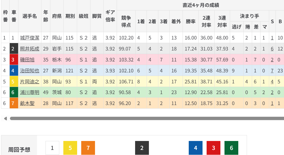Click red number 3 badge in 周回予想
Viewport: 284px width, 155px height.
pyautogui.click(x=214, y=148)
